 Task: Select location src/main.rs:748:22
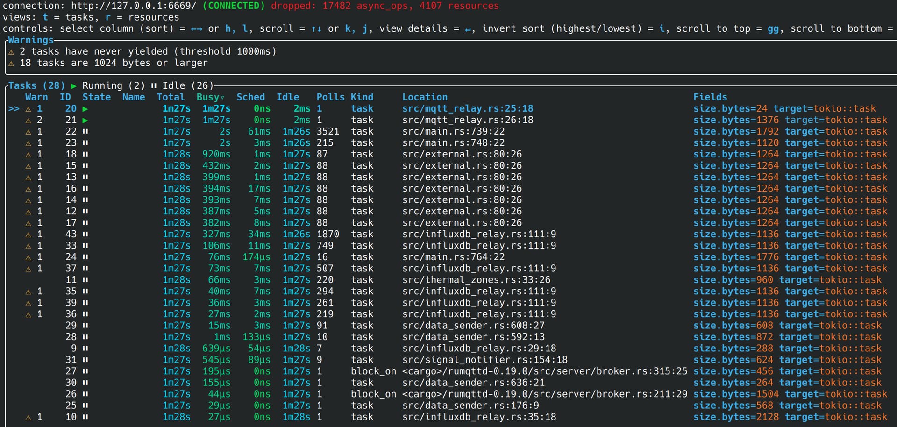click(x=454, y=143)
